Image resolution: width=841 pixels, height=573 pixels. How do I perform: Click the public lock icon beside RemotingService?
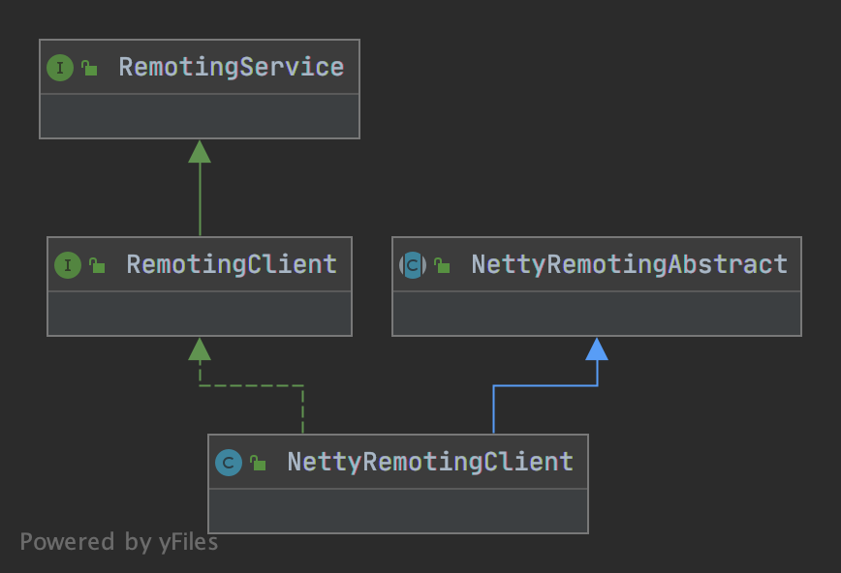tap(89, 68)
